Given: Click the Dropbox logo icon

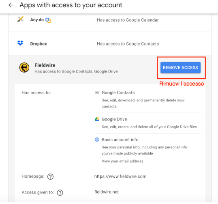Looking at the screenshot, I should click(x=20, y=43).
